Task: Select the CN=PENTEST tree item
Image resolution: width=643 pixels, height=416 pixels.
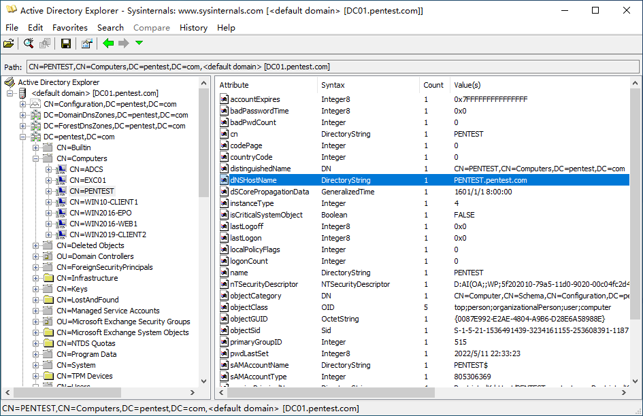Action: pos(92,191)
